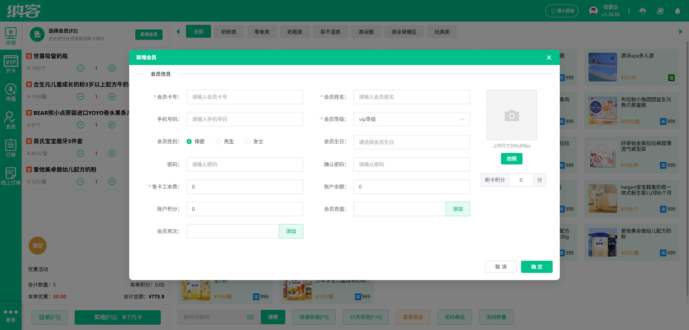Increase quantity of 合生元儿童成长奶粉
The image size is (689, 330).
click(112, 97)
